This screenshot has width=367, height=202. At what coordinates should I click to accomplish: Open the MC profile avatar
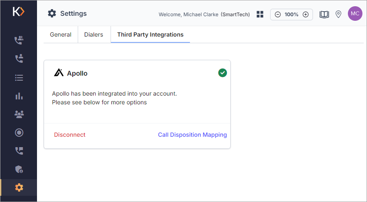(355, 14)
